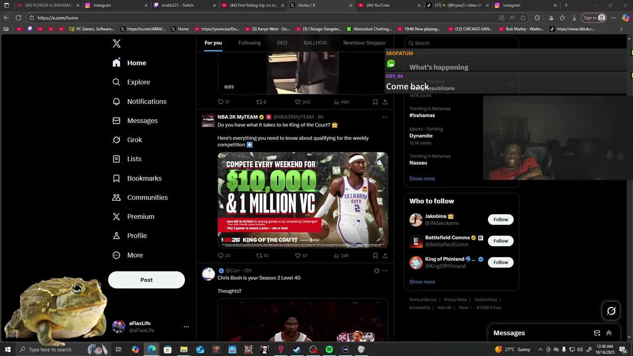Share the video post with 49K views
The image size is (633, 356).
[385, 102]
